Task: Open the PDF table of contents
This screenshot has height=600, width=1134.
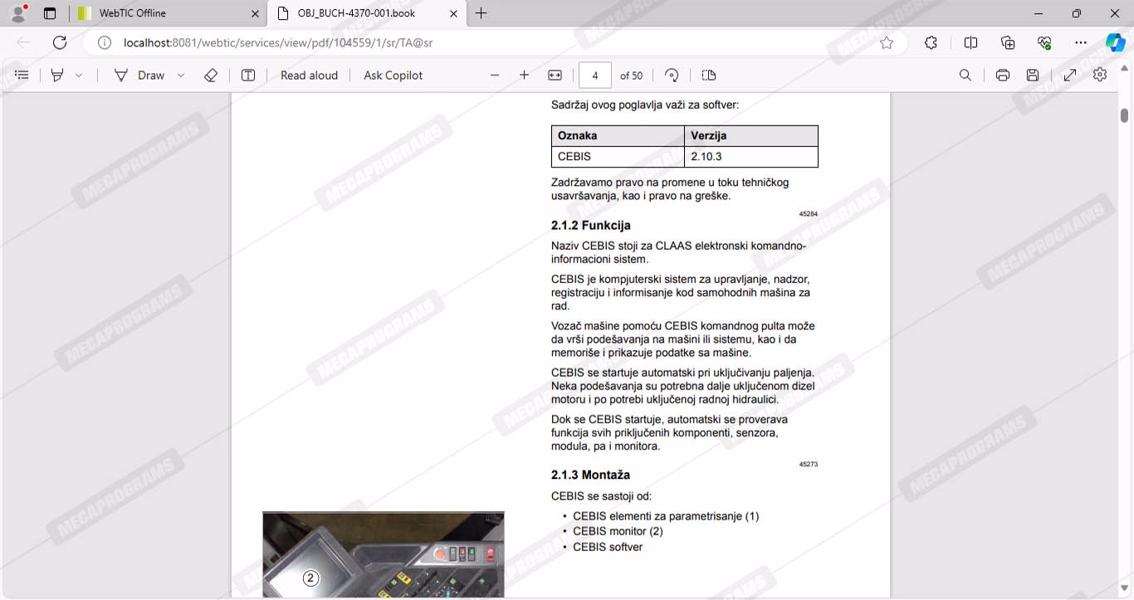Action: tap(22, 76)
